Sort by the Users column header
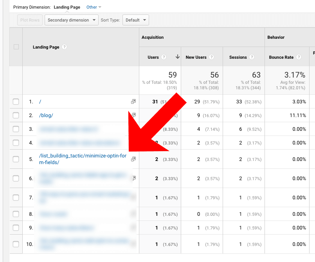Screen dimensions: 315x262 153,57
